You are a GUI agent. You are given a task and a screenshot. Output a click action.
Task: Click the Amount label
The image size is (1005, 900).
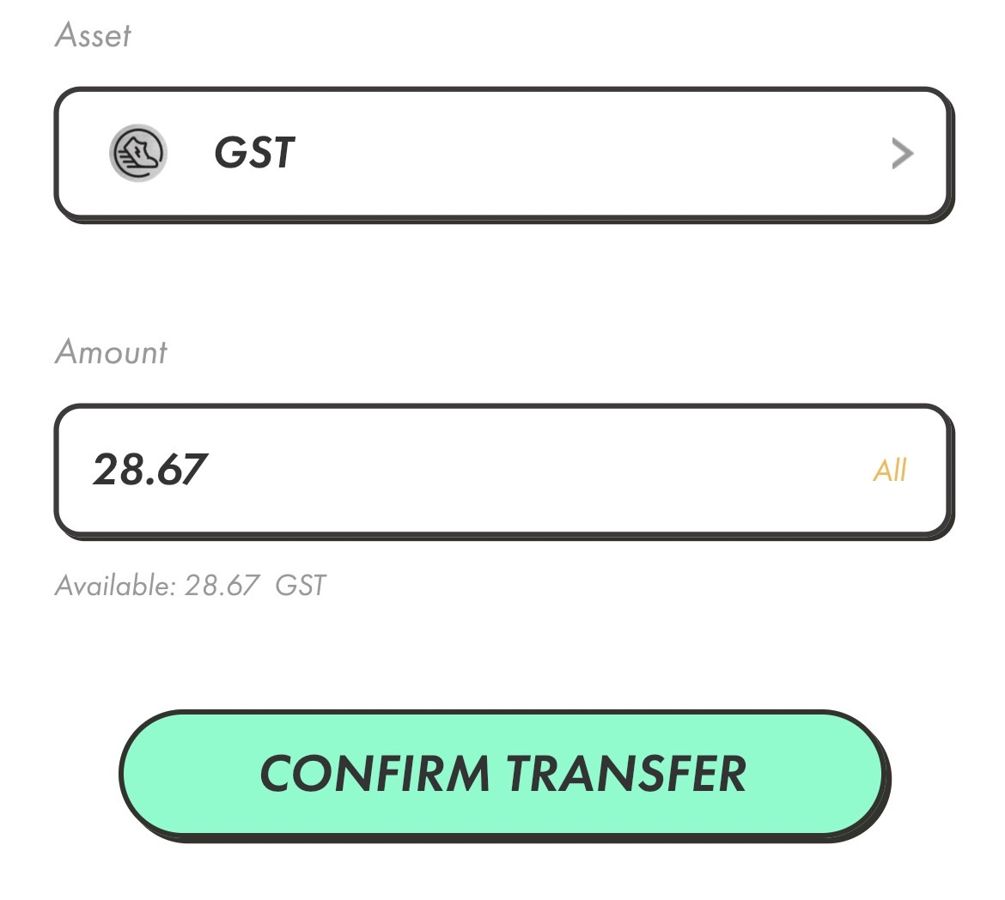point(111,352)
